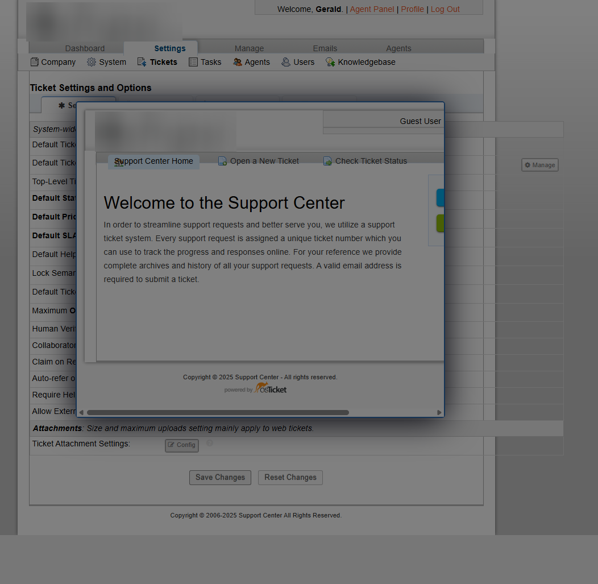
Task: Click the Agents people icon
Action: pos(238,62)
